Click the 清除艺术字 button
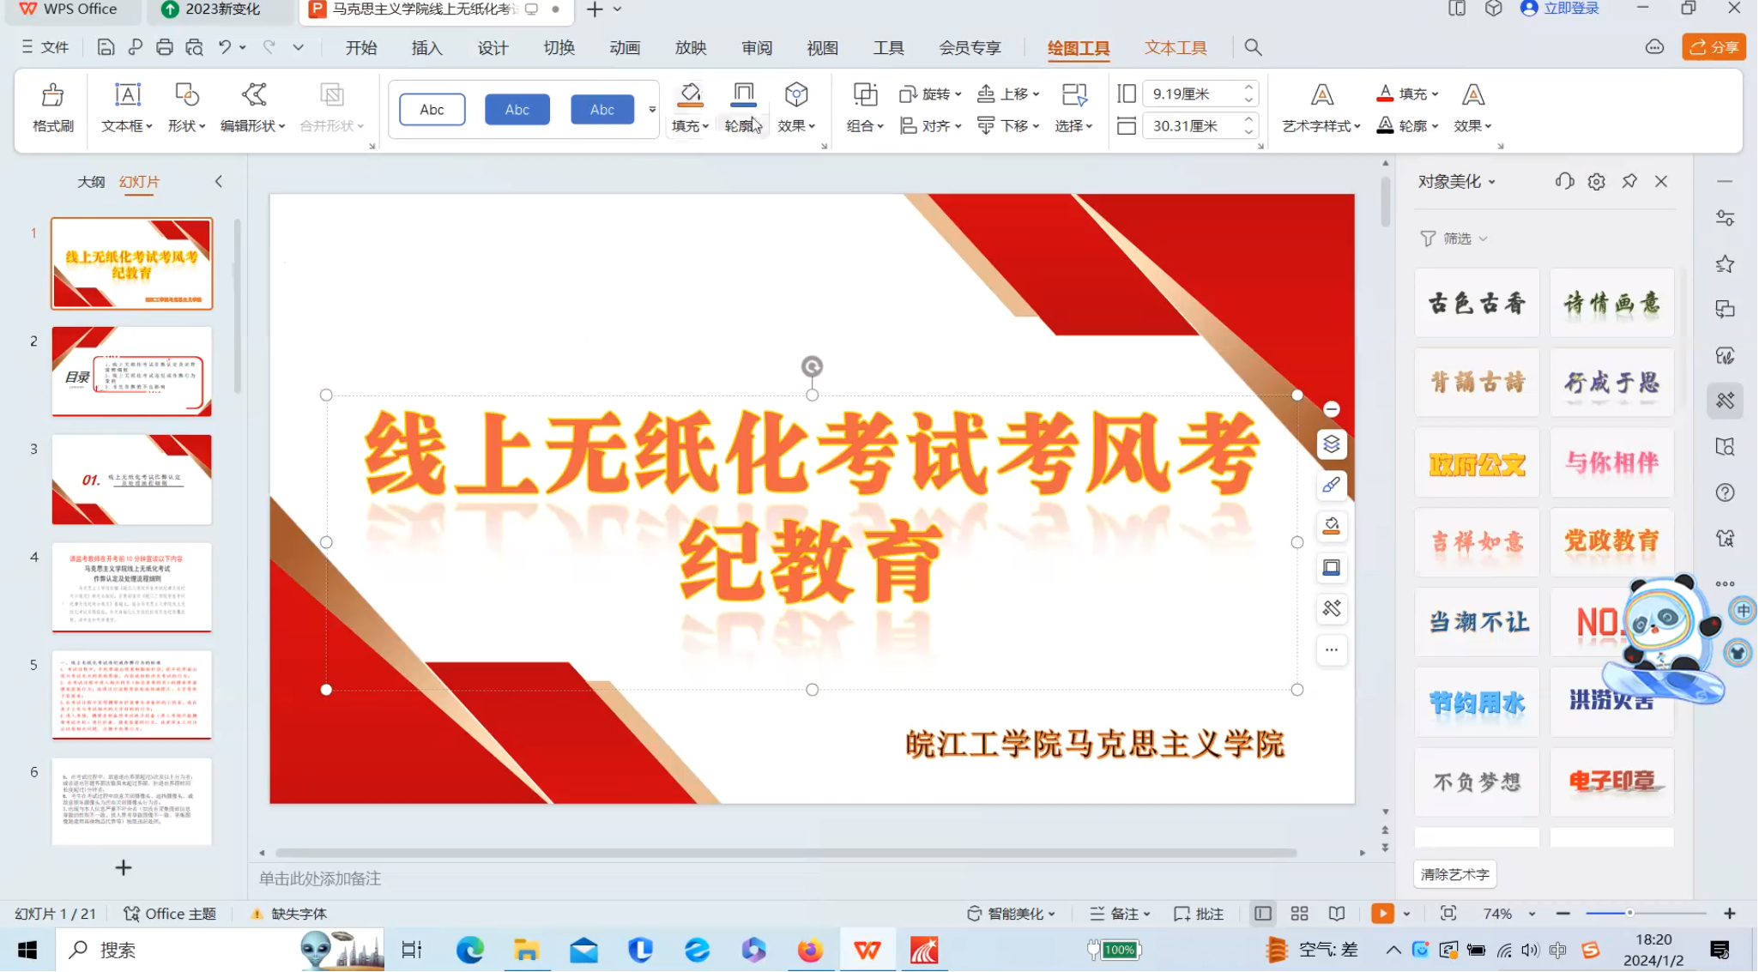Image resolution: width=1759 pixels, height=972 pixels. 1454,874
